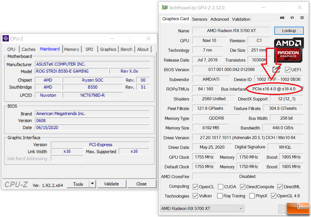
Task: Switch to the Sensors tab in GPU-Z
Action: coord(200,19)
